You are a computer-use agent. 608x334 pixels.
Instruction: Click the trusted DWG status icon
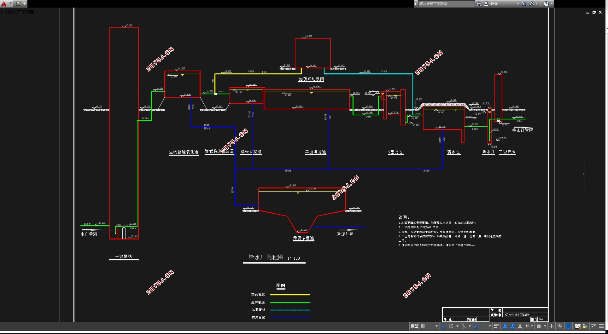(585, 326)
